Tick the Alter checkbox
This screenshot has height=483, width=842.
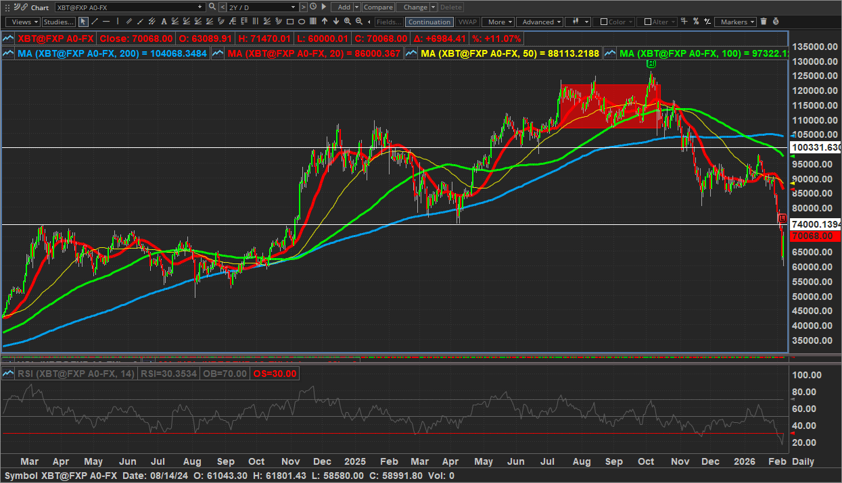[648, 22]
